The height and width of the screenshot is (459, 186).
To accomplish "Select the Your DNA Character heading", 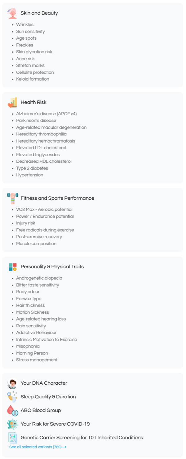I will 44,383.
